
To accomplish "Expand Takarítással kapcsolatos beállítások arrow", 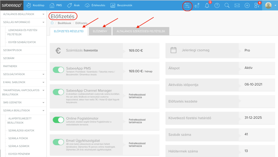I will [x=44, y=90].
